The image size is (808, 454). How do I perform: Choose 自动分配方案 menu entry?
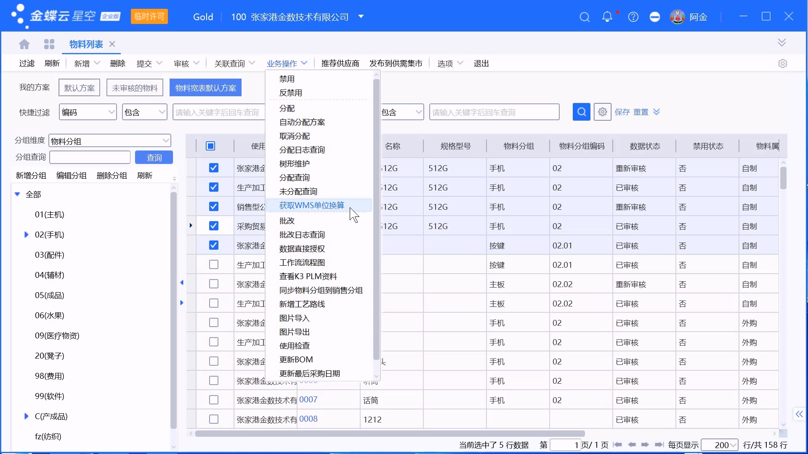click(x=302, y=122)
